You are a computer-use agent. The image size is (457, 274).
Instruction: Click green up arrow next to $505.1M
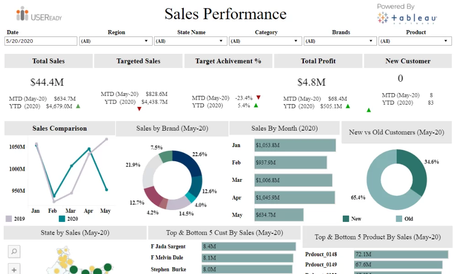[x=348, y=106]
